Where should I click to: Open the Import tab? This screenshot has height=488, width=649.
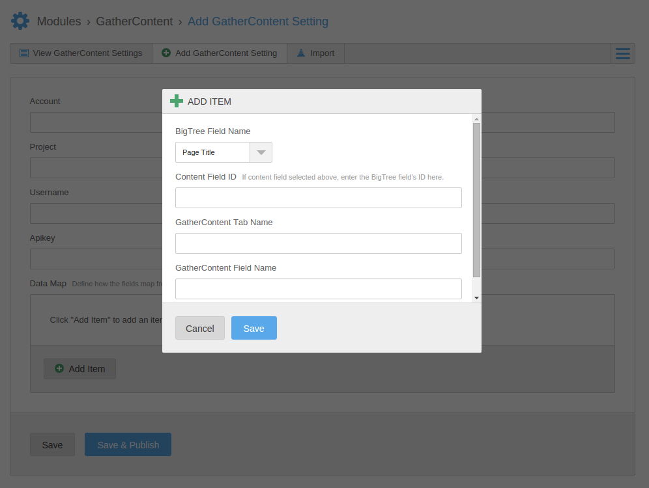click(x=316, y=53)
